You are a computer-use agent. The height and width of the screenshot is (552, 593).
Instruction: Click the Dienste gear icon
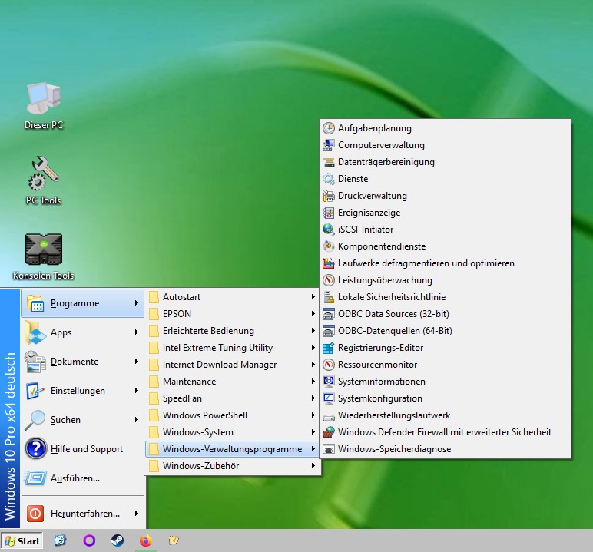point(328,179)
